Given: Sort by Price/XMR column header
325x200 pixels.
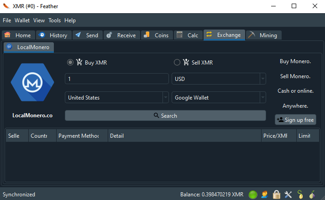Looking at the screenshot, I should click(276, 135).
